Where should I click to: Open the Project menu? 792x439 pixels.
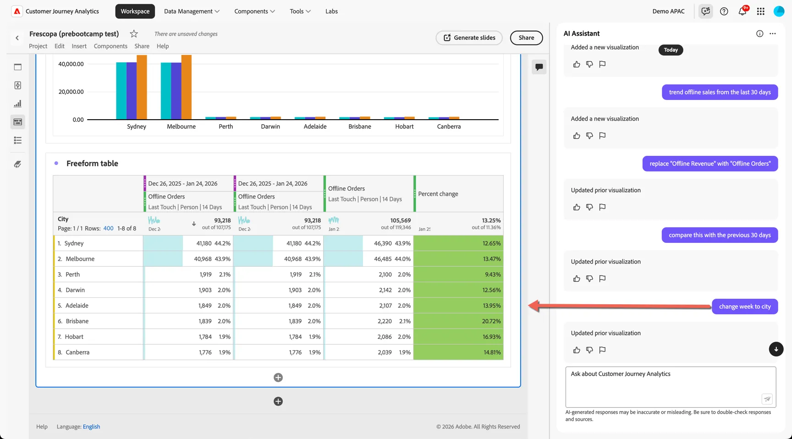tap(38, 46)
